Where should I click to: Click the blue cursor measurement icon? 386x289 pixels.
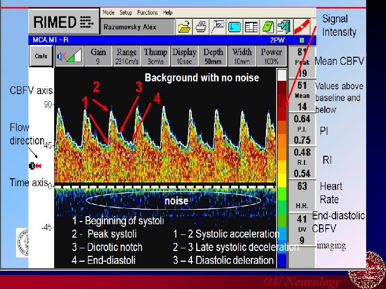coord(234,27)
